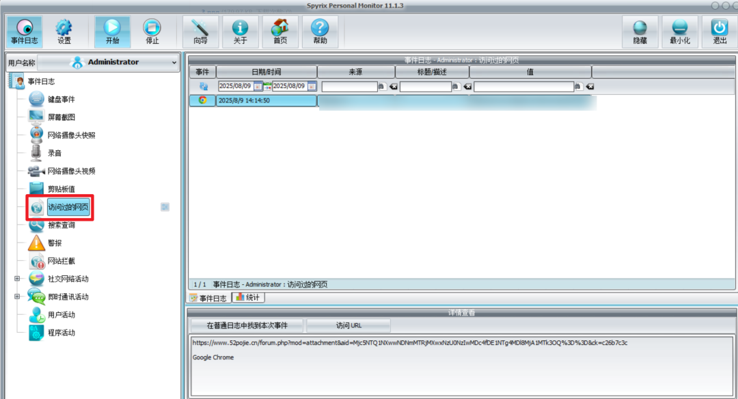Select 警报 alerts warning item

[x=55, y=243]
